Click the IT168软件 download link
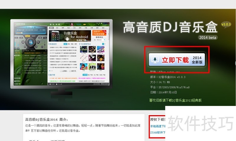The width and height of the screenshot is (236, 141). pyautogui.click(x=158, y=132)
